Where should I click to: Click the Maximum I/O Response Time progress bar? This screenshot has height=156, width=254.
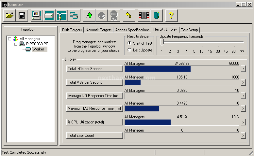point(182,108)
